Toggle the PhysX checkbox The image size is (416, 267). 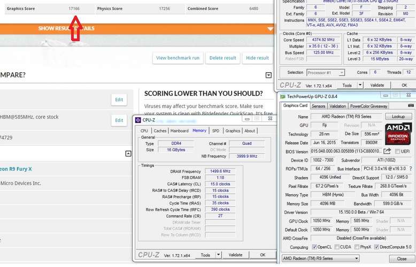(357, 247)
